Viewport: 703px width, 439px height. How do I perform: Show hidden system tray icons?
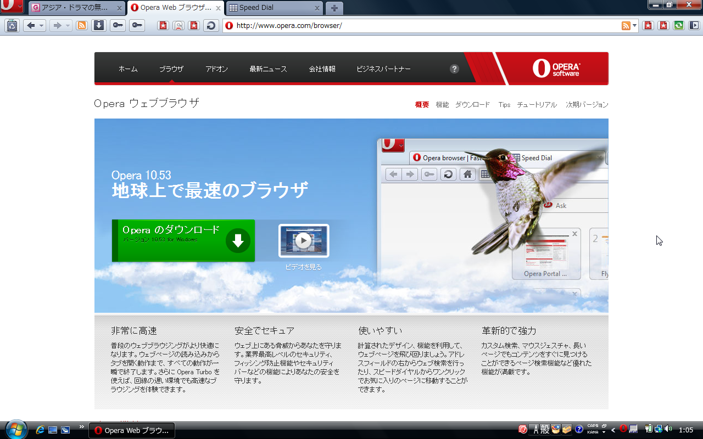click(x=613, y=430)
